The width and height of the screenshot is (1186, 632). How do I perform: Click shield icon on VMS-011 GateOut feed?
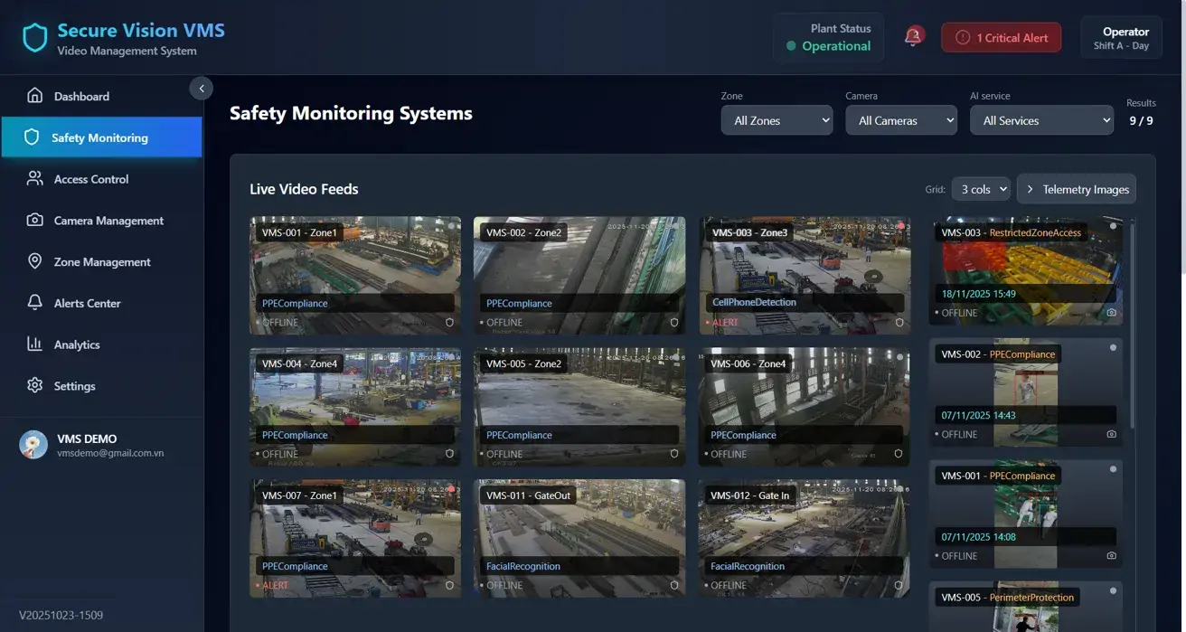tap(674, 585)
